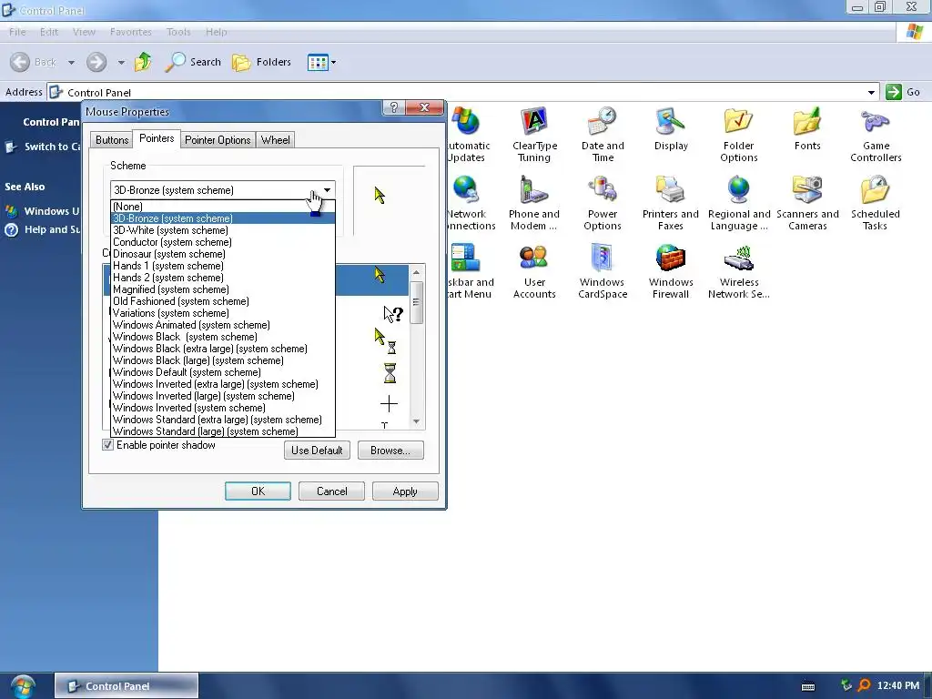The image size is (932, 699).
Task: Click the Control Panel taskbar button
Action: [x=126, y=686]
